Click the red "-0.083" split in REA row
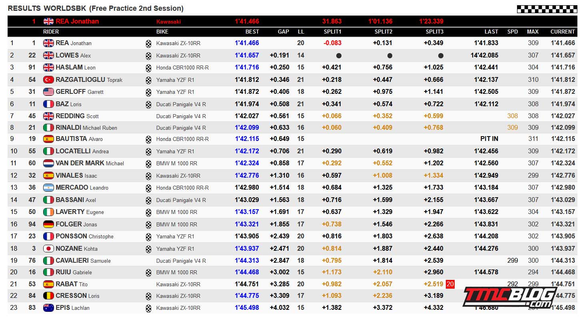The width and height of the screenshot is (587, 321). 332,43
